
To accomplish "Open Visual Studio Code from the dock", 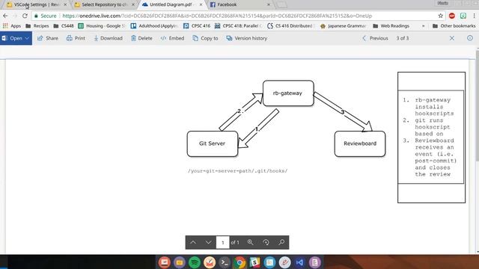I will [299, 262].
